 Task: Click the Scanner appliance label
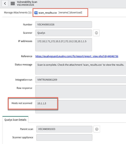(x=23, y=137)
